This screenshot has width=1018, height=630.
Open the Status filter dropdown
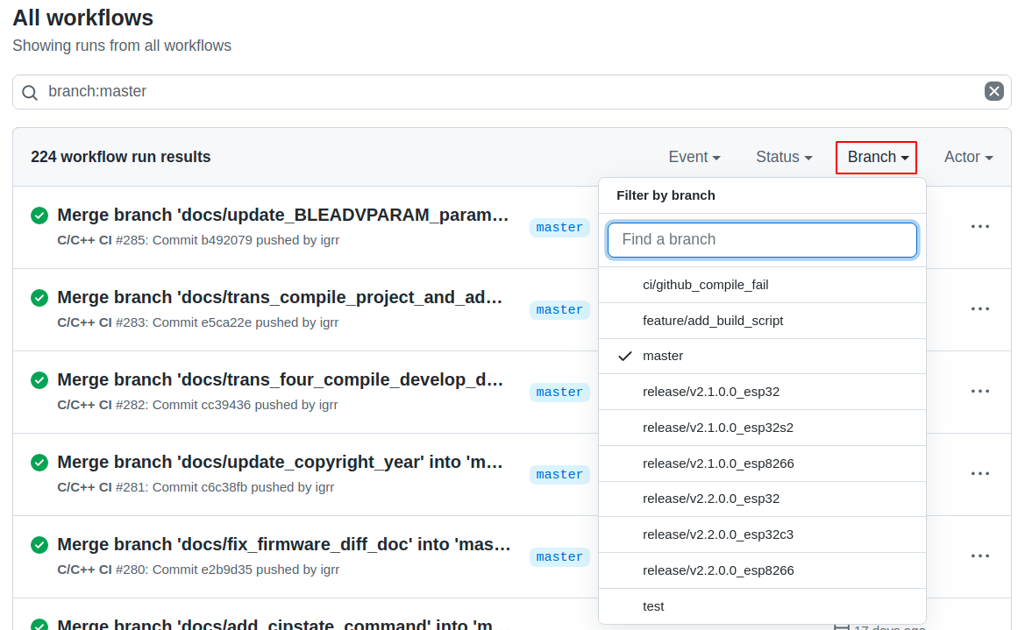(x=783, y=157)
